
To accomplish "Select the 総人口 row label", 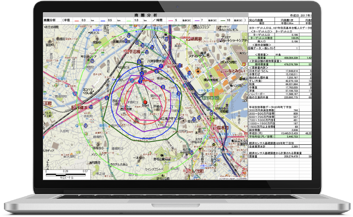I will coord(262,41).
